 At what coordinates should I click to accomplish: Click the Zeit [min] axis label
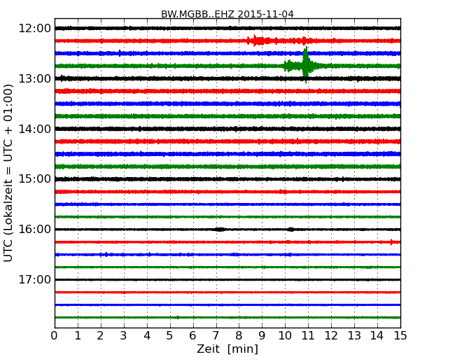click(227, 349)
